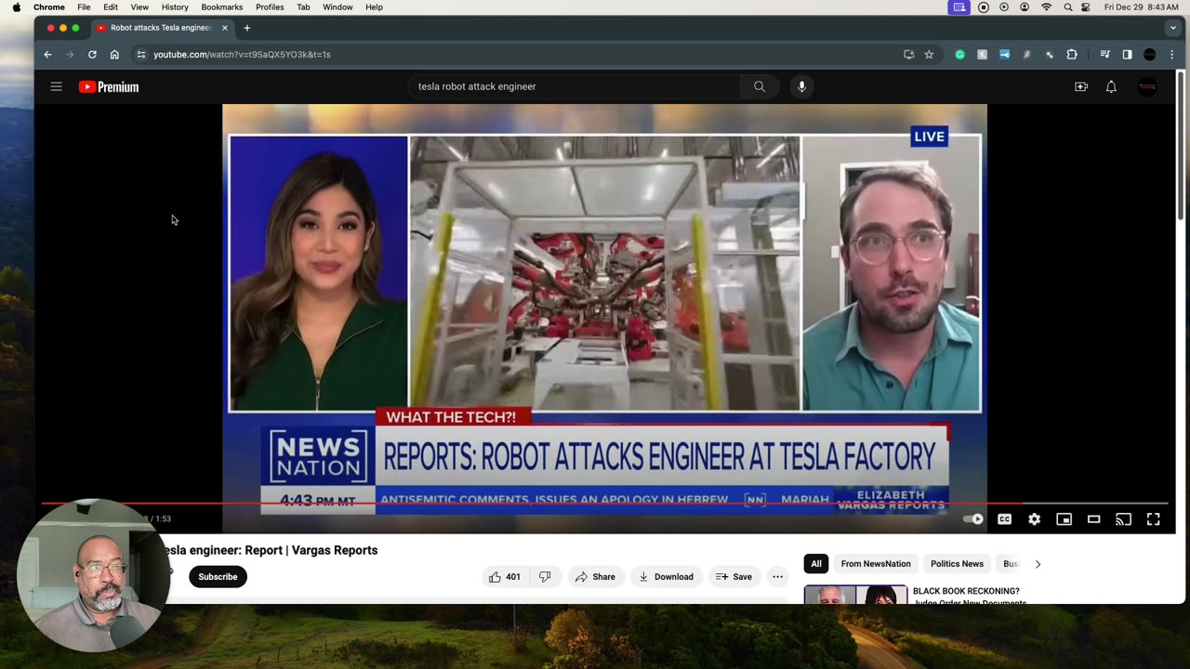Screen dimensions: 1190x669
Task: Bookmark this tab with the star
Action: 929,55
